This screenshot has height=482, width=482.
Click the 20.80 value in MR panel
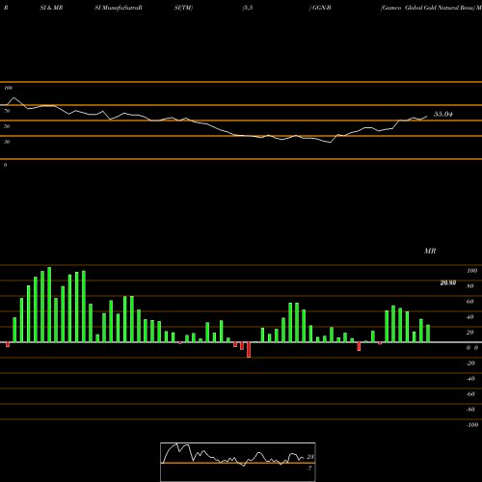tap(448, 282)
